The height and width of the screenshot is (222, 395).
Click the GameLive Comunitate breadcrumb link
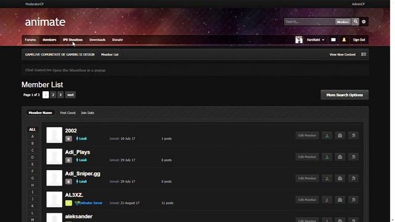click(60, 54)
